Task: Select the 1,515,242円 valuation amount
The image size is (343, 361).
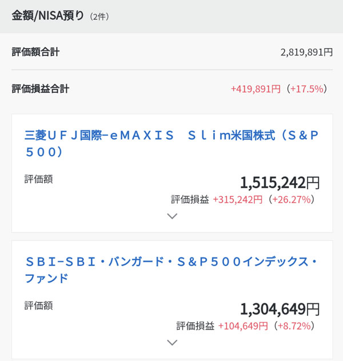Action: 280,183
